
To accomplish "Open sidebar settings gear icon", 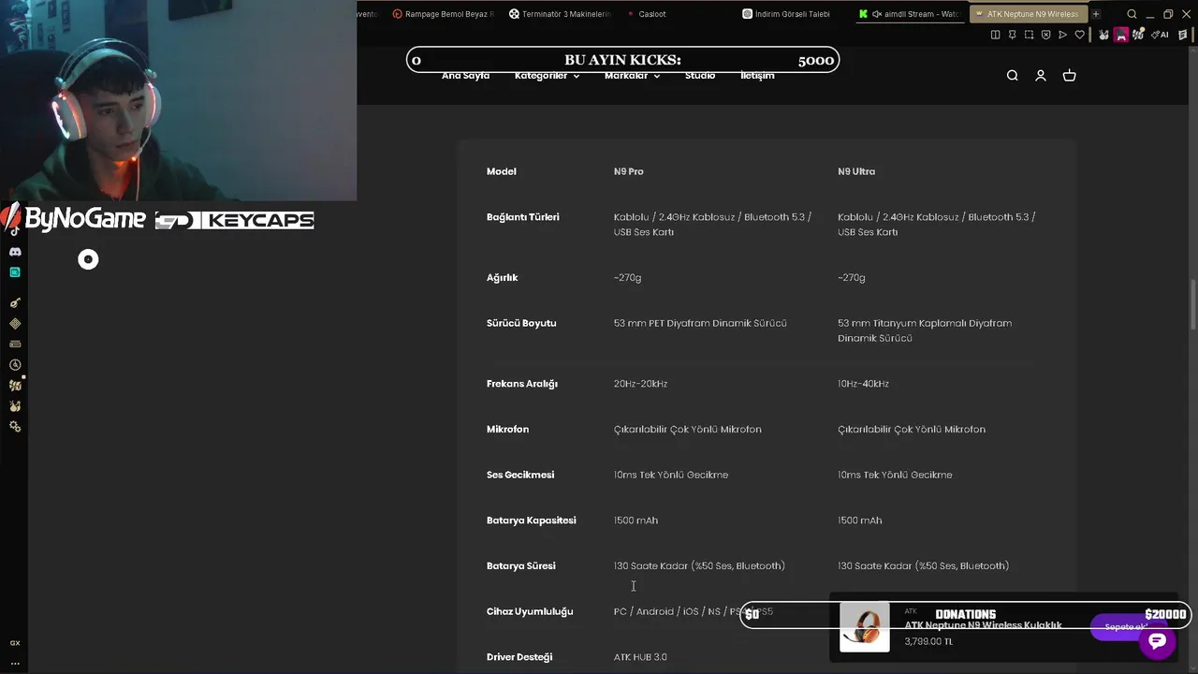I will click(x=15, y=427).
